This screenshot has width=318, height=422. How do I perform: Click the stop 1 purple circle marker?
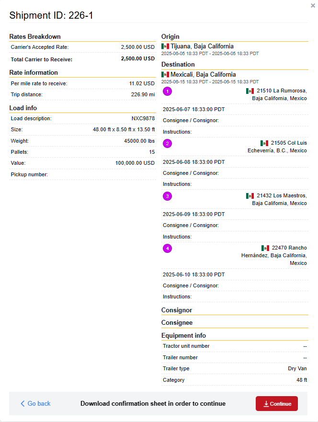tap(167, 91)
